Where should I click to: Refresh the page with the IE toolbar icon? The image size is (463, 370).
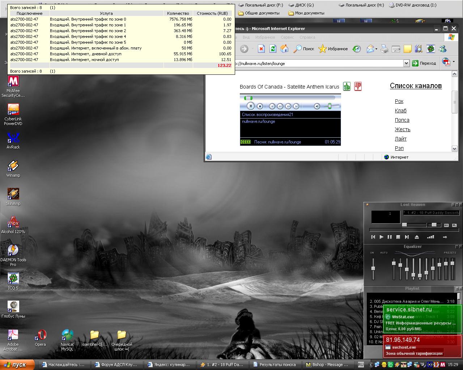[x=273, y=49]
